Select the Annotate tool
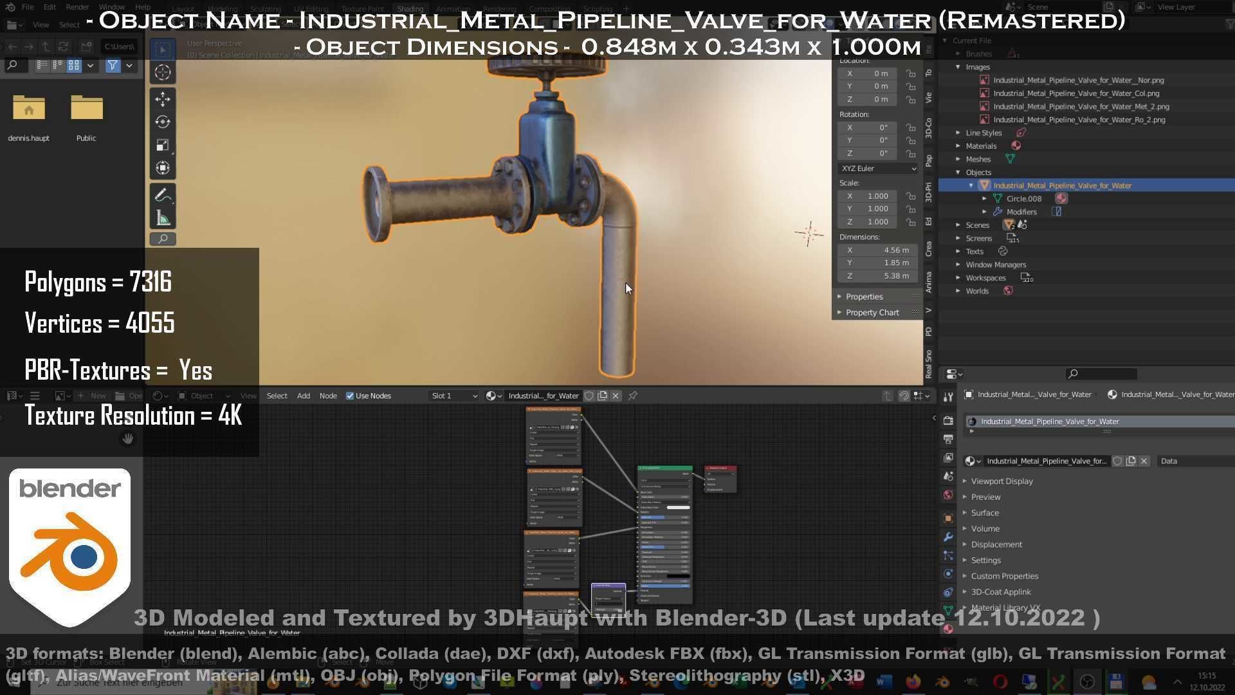The image size is (1235, 695). click(x=162, y=194)
